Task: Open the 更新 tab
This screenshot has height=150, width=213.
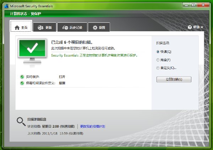Action: pyautogui.click(x=45, y=27)
